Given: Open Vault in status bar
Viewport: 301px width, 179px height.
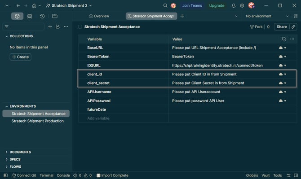Looking at the screenshot, I should tap(266, 175).
